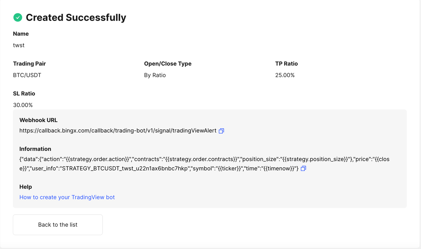Click the callback.bingx.com webhook URL text
Screen dimensions: 421x249
(x=118, y=131)
